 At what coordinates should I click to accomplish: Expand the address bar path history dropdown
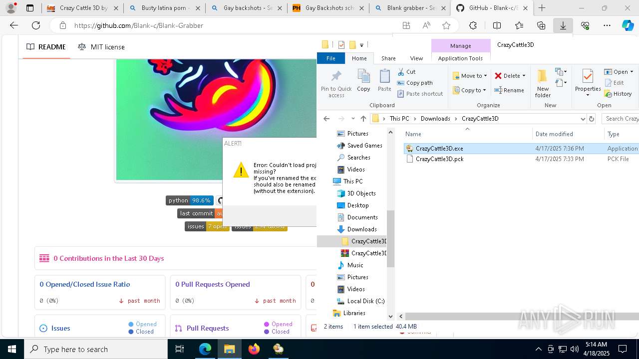tap(583, 119)
